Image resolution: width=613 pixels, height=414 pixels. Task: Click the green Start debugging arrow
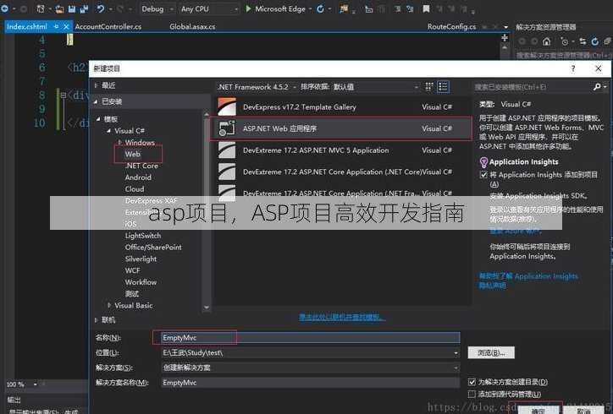(248, 8)
